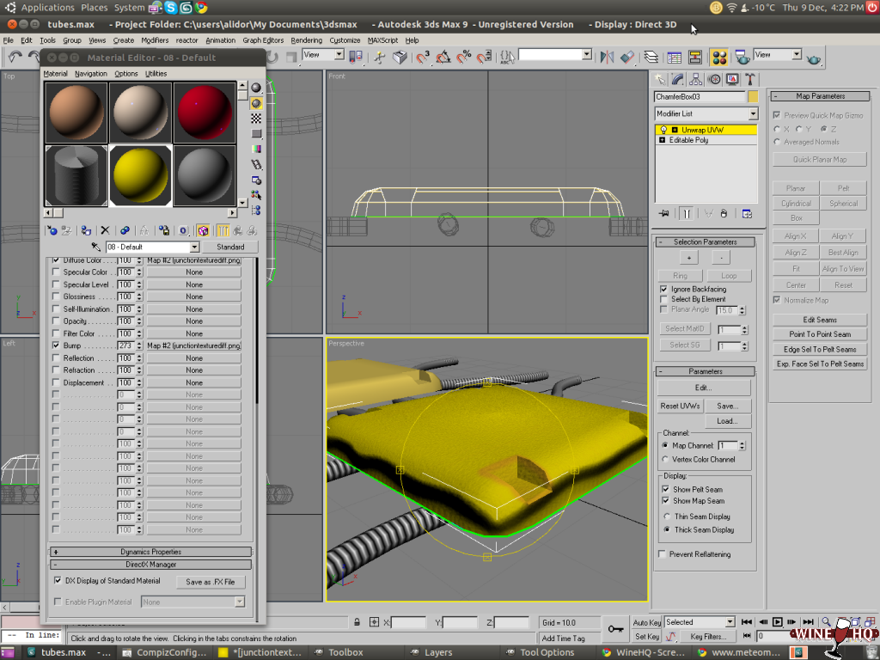Click Save as .FX File button

(x=211, y=582)
